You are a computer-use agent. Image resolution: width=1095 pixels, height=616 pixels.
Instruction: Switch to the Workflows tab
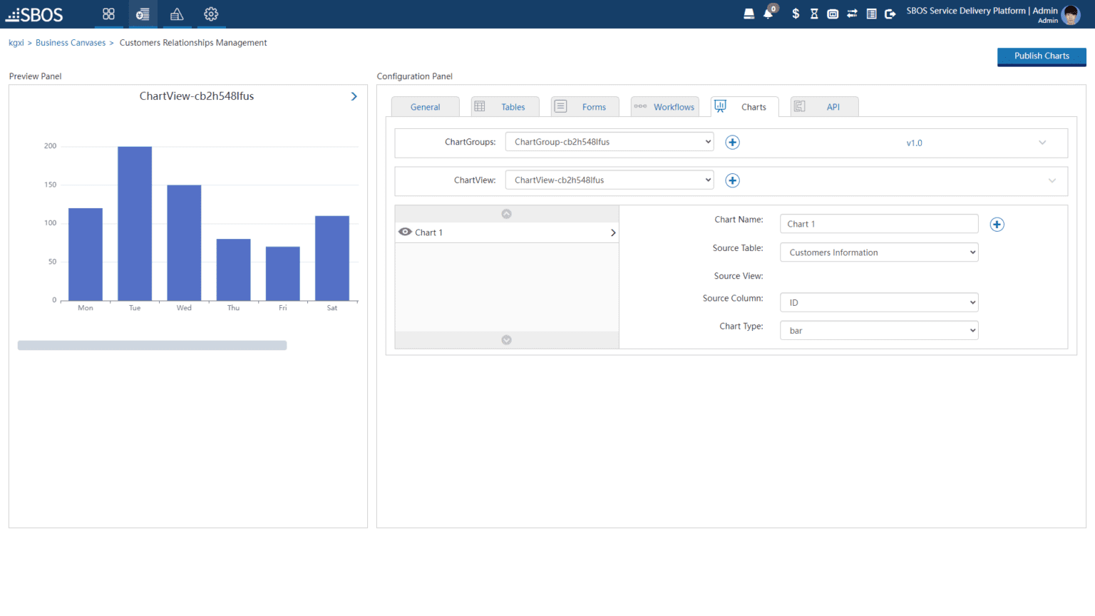tap(664, 106)
